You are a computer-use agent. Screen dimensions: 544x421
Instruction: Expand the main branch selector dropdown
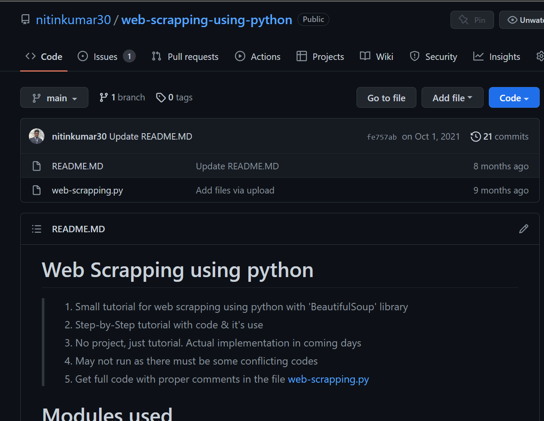tap(54, 98)
